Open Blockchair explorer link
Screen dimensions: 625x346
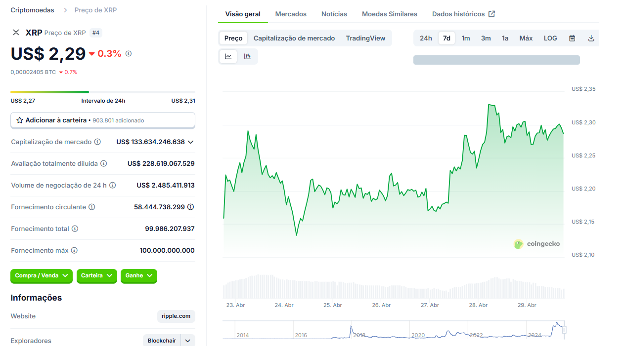(162, 341)
